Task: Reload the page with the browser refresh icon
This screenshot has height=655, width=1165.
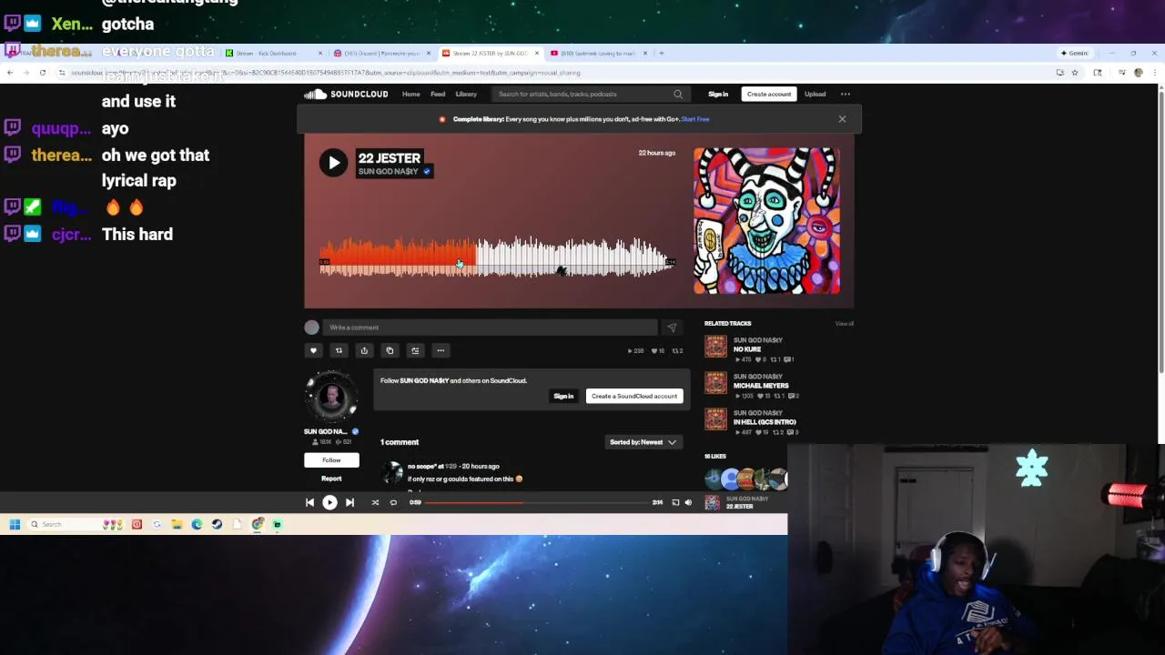Action: pos(42,73)
